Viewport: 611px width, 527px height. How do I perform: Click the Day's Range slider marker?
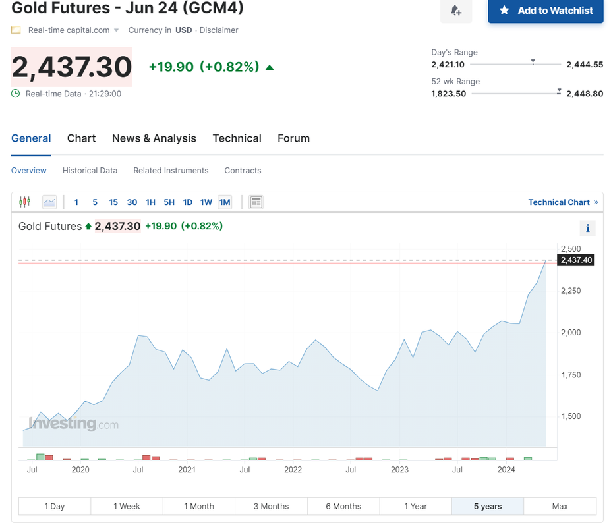click(x=533, y=62)
